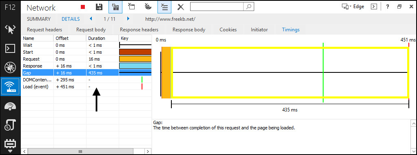Open the Performance gauge icon in sidebar
This screenshot has width=417, height=155.
tap(10, 106)
